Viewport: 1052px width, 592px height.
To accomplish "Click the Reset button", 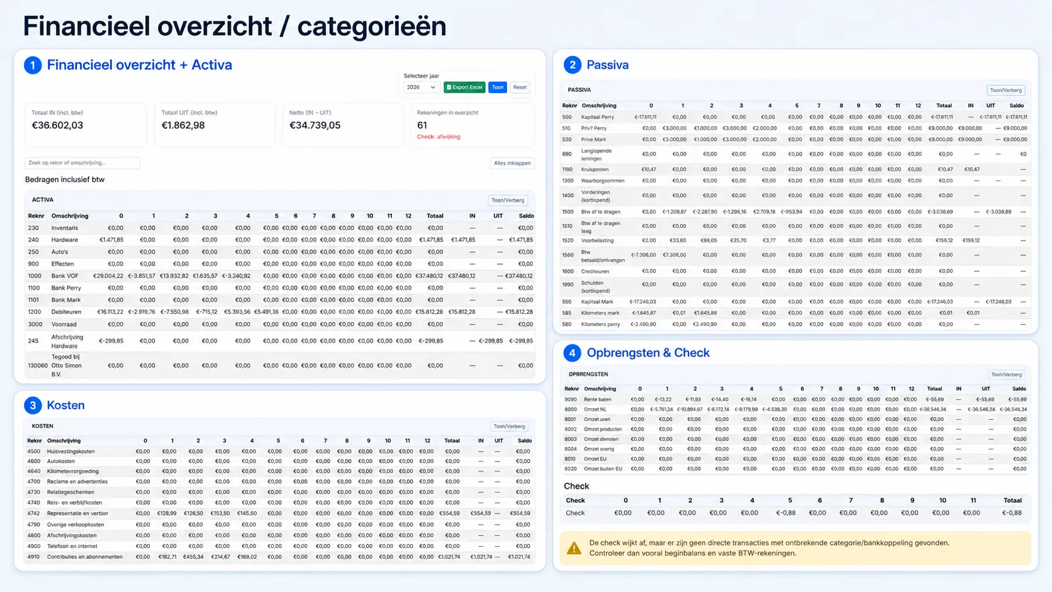I will pos(520,87).
